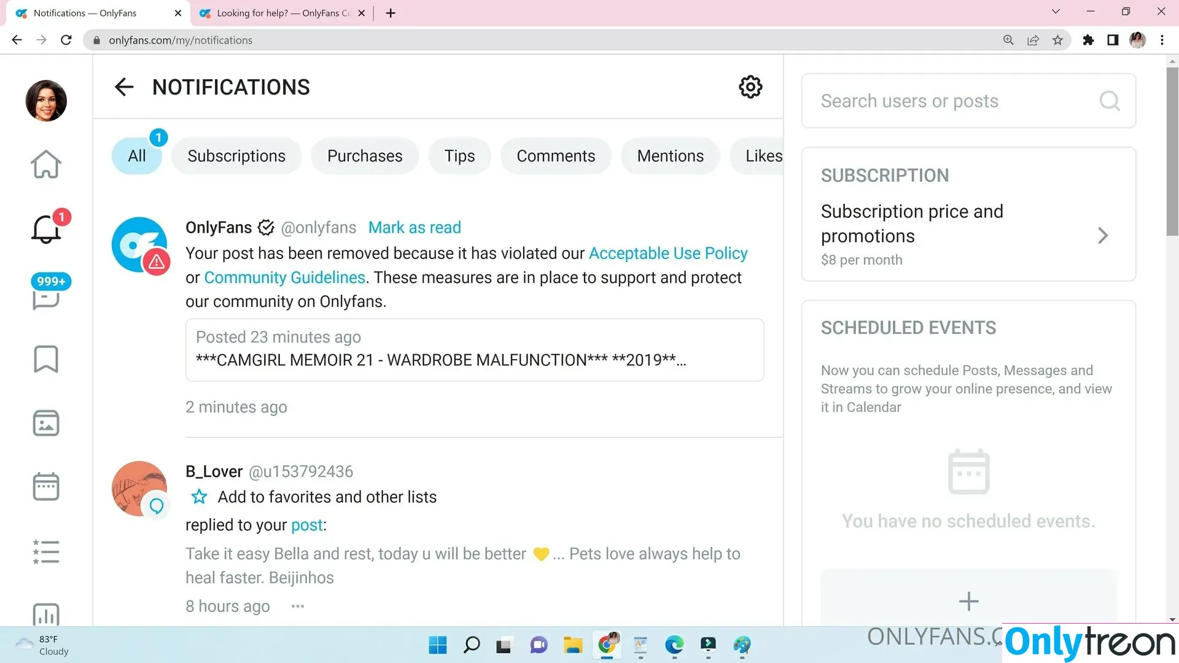
Task: Open the weather widget 83°F Cloudy
Action: (43, 645)
